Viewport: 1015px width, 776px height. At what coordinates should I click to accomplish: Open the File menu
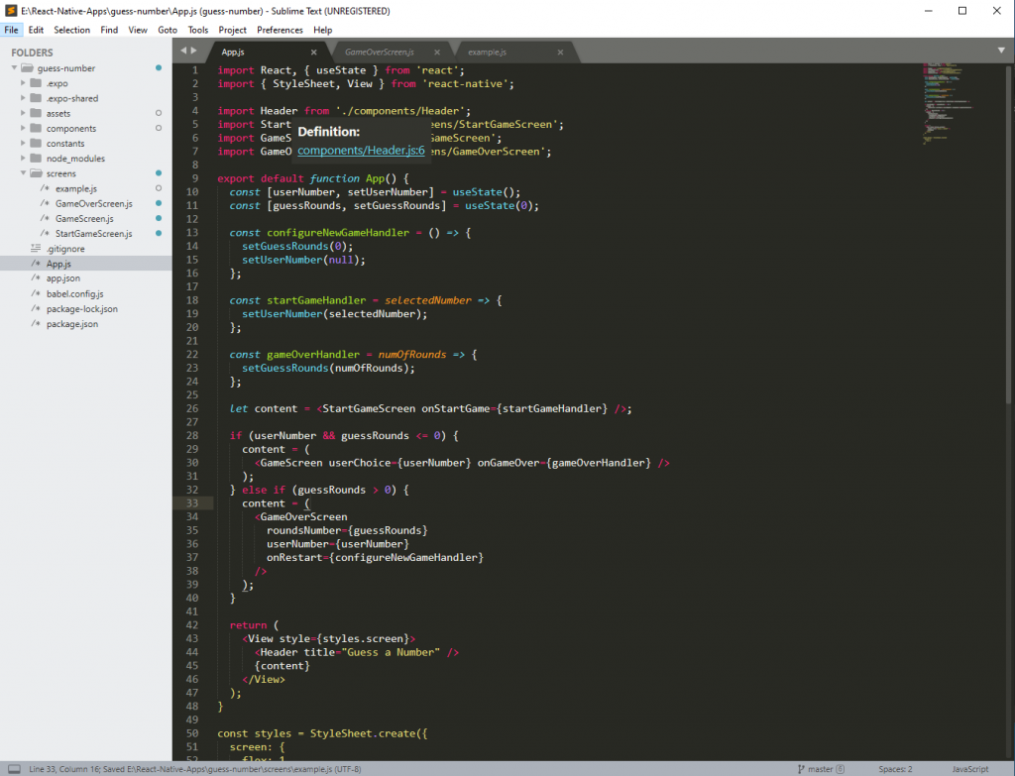pos(12,30)
